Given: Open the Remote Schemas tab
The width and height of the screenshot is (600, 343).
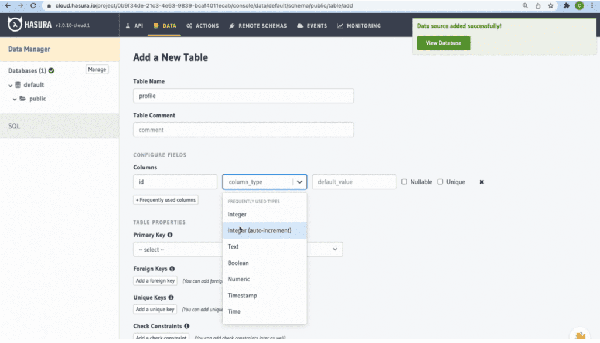Looking at the screenshot, I should tap(258, 26).
